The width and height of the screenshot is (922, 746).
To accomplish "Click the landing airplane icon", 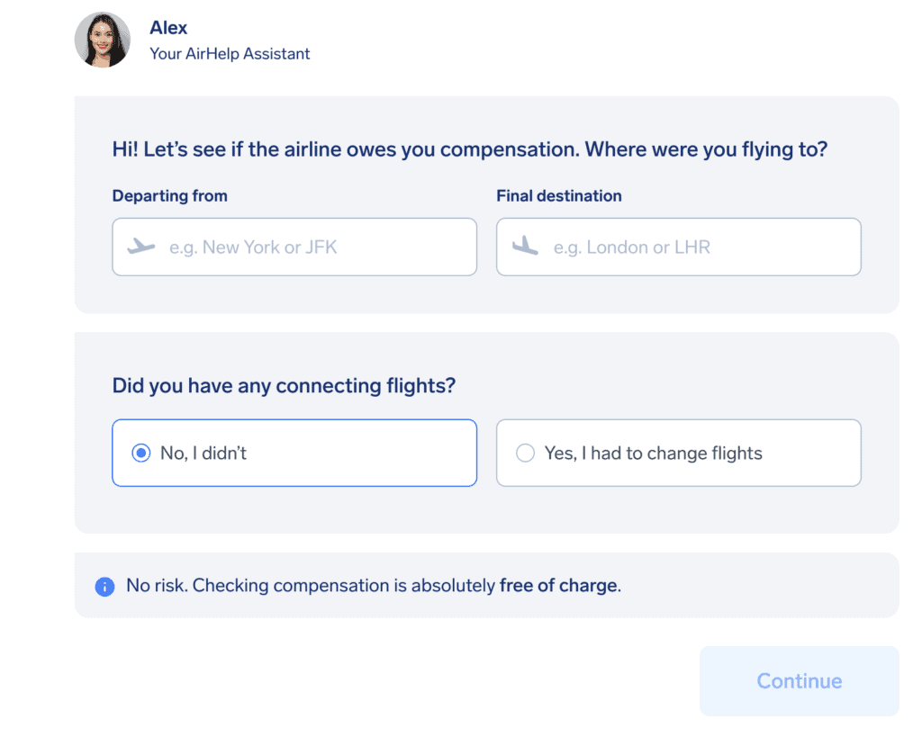I will 525,247.
